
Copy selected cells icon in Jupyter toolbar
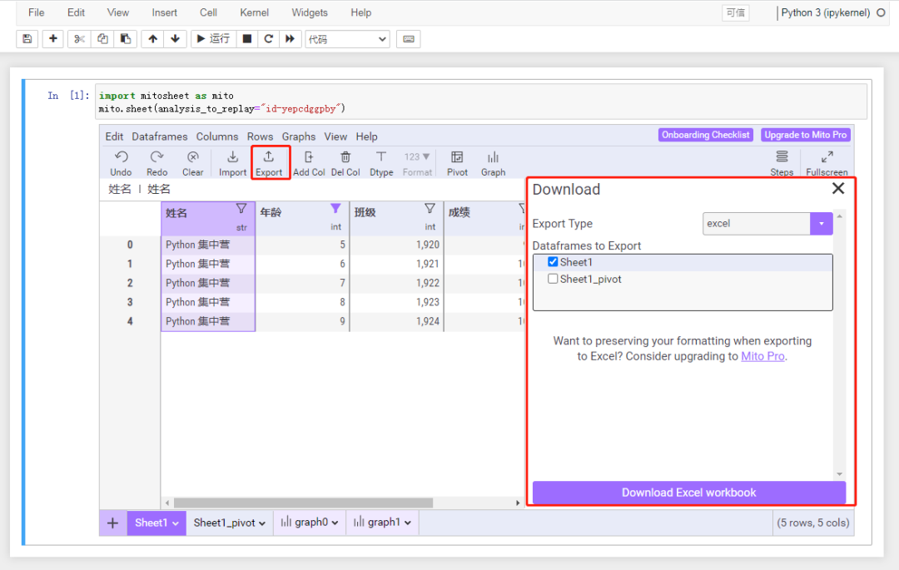[x=102, y=39]
